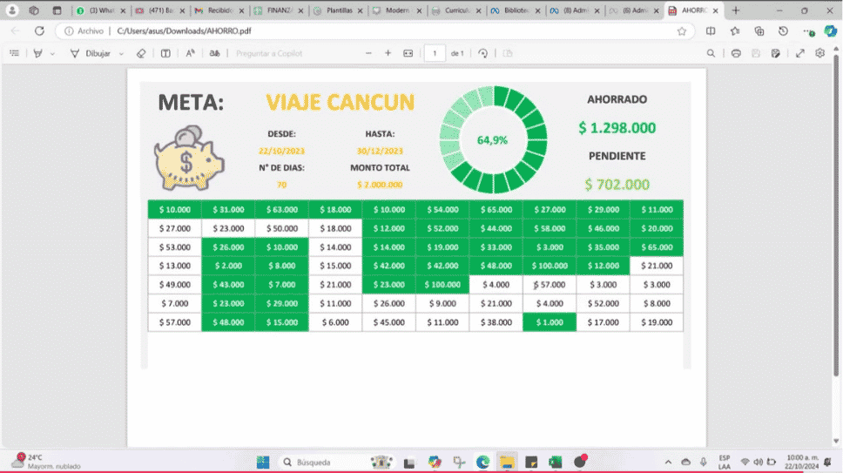Click the page number input box

tap(435, 53)
